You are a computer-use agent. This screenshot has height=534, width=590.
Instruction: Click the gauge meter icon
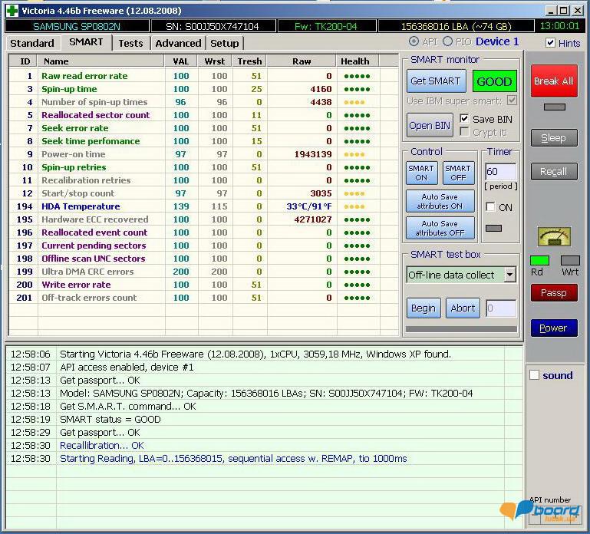point(554,237)
